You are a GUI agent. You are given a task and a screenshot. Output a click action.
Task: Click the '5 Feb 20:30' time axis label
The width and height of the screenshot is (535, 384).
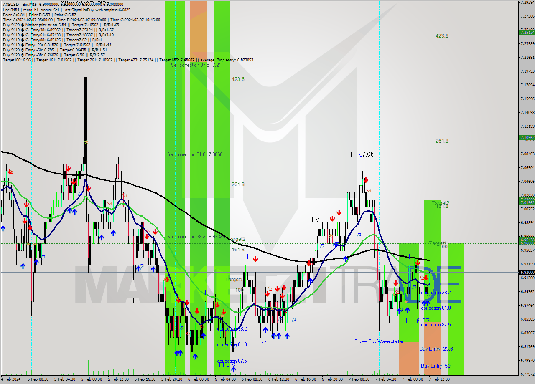pyautogui.click(x=172, y=379)
